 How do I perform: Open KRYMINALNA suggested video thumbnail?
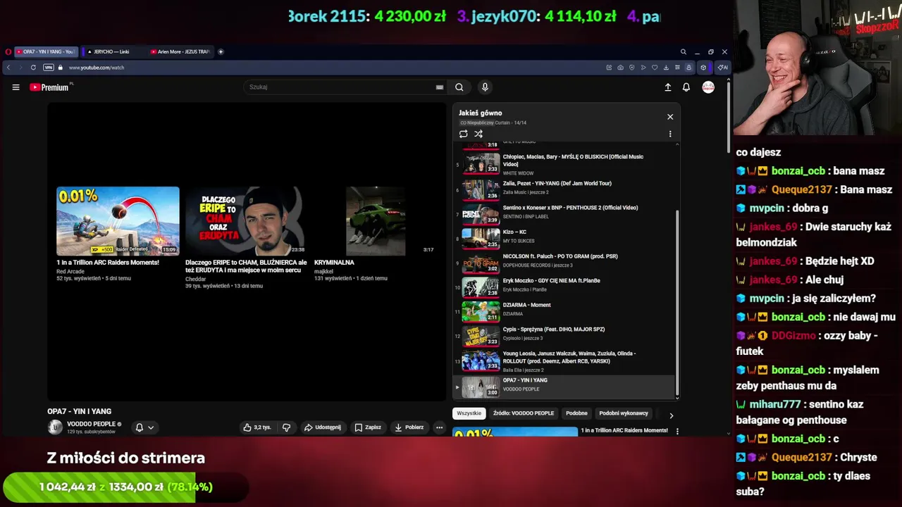pos(376,220)
